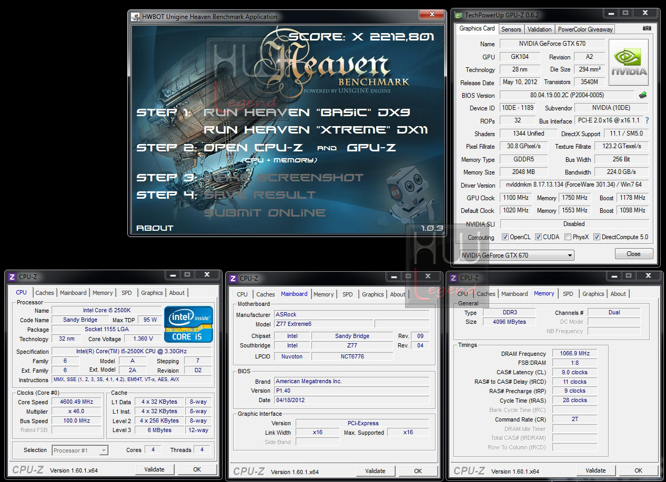Open the Processor #1 selection dropdown
Image resolution: width=666 pixels, height=482 pixels.
[80, 450]
